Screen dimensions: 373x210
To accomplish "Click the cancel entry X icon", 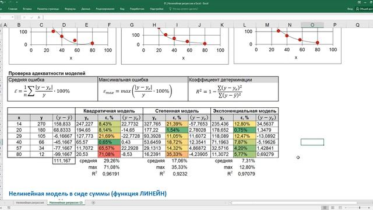I will (x=24, y=17).
